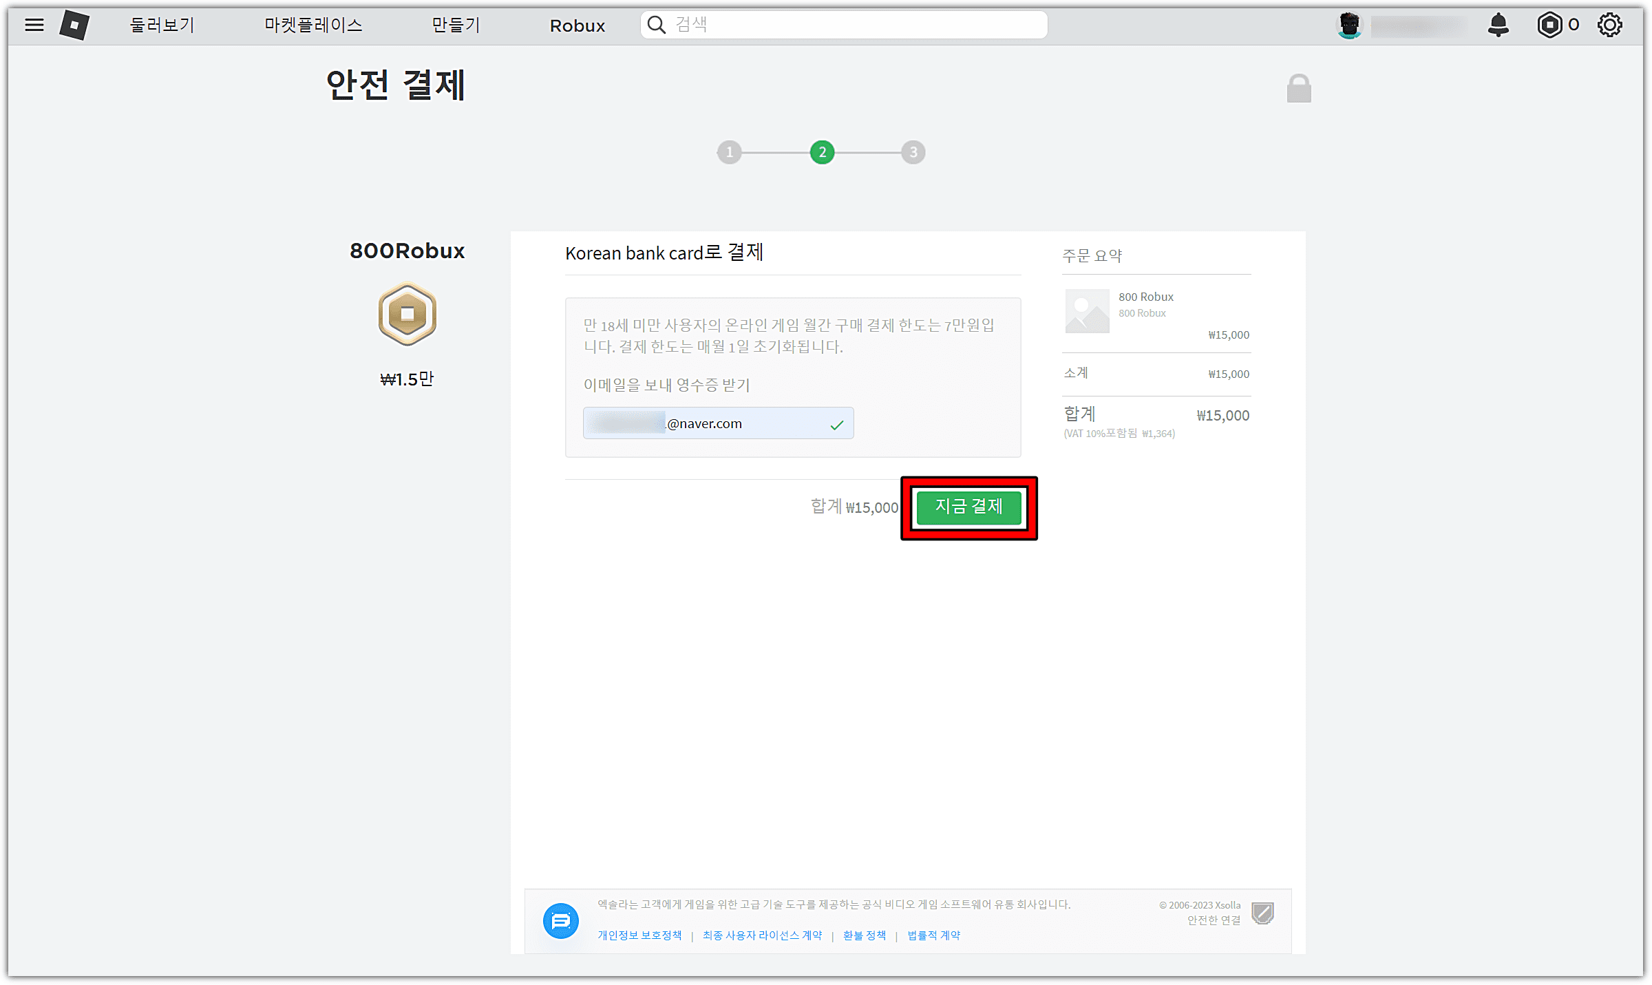Open the Xsolla support chat icon
The height and width of the screenshot is (985, 1652).
click(560, 922)
